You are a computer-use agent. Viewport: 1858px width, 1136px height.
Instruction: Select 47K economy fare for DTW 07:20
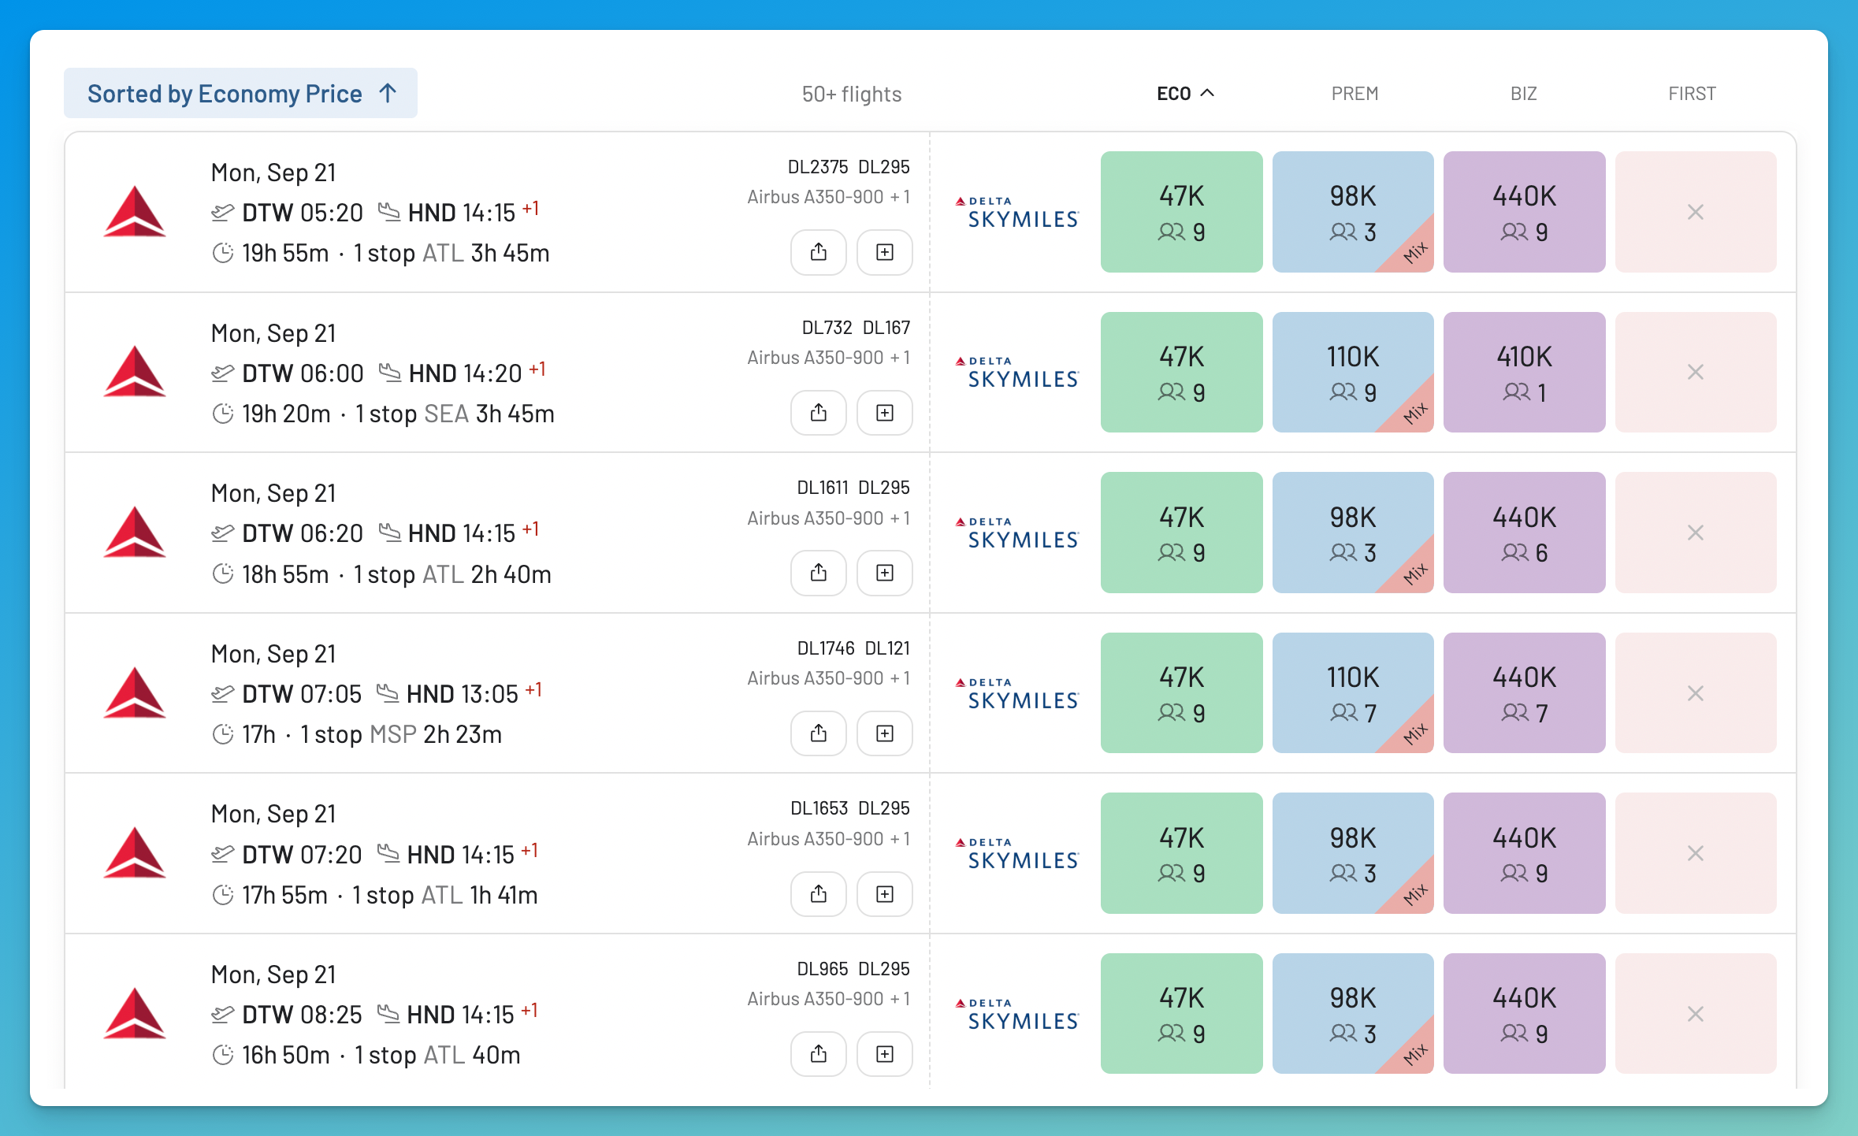[x=1181, y=853]
